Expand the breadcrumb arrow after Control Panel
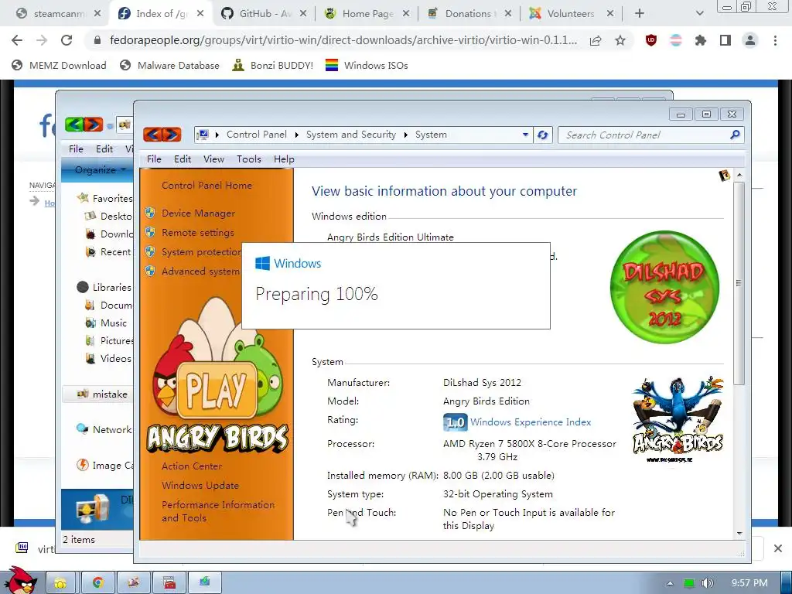 click(296, 135)
